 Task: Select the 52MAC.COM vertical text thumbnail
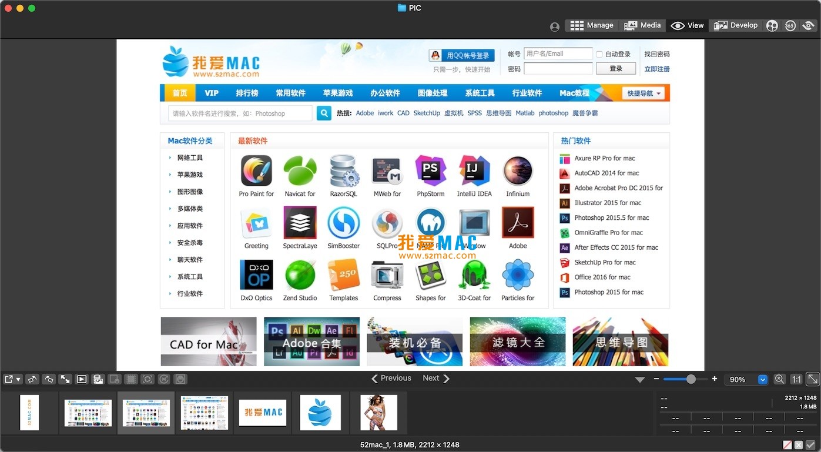(x=29, y=413)
